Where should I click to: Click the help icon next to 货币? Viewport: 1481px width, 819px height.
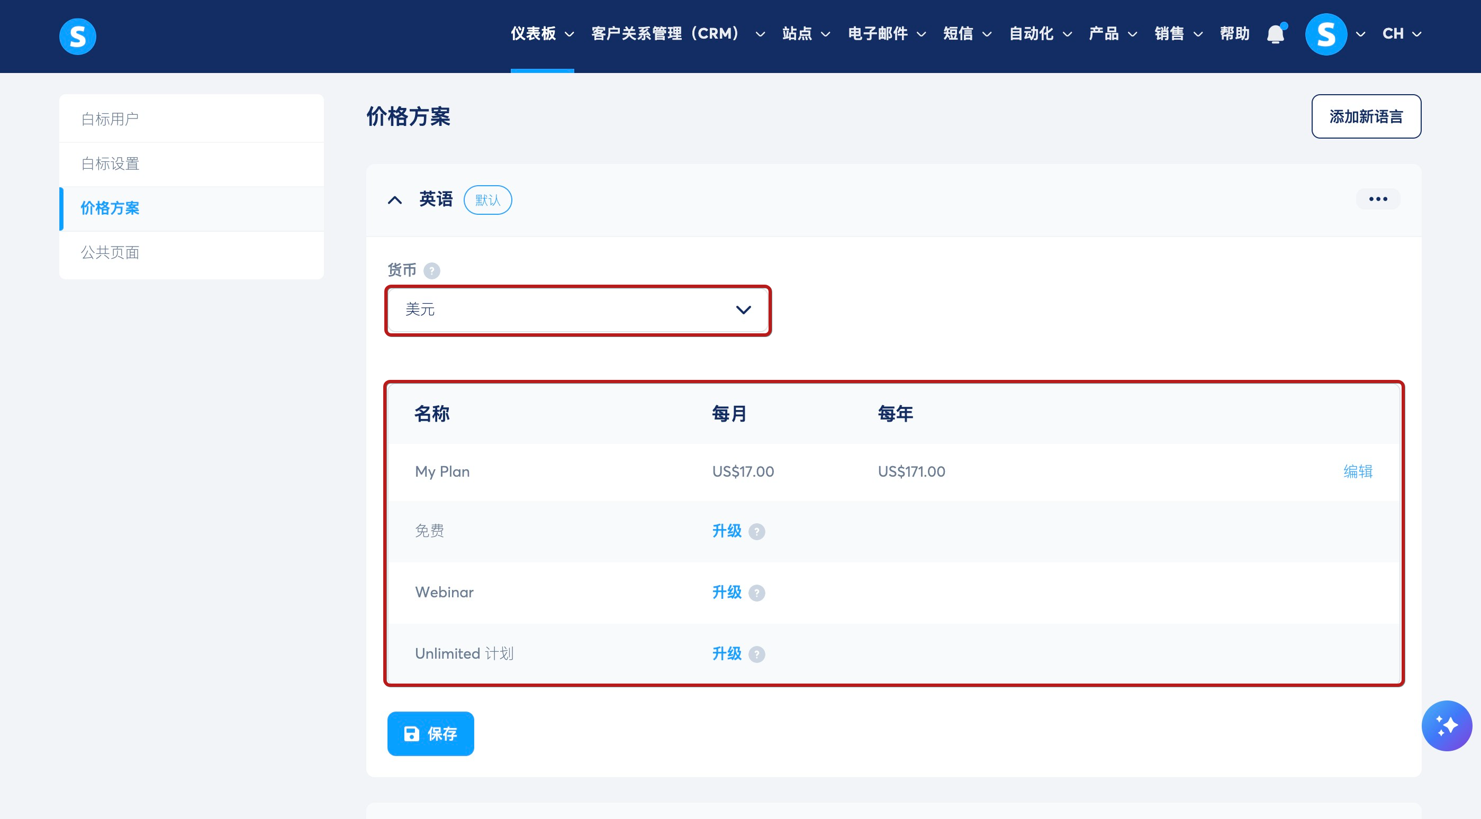pyautogui.click(x=432, y=270)
